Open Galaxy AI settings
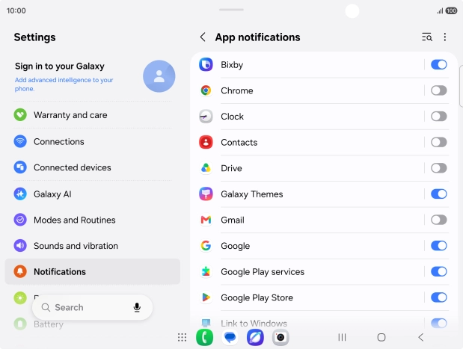 tap(93, 194)
